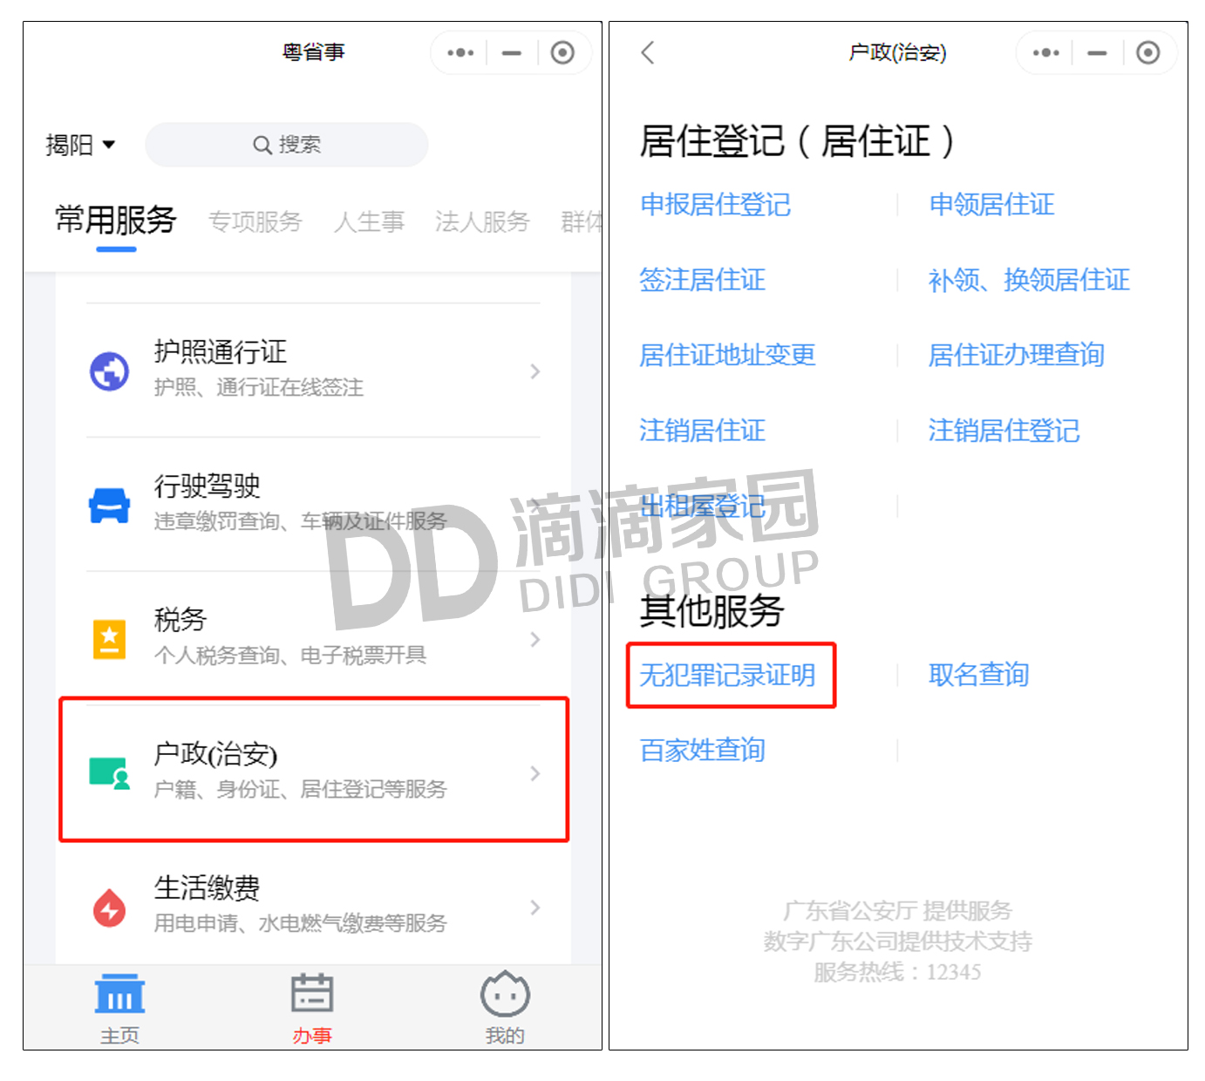This screenshot has height=1081, width=1205.
Task: Select the 人生事 tab
Action: point(369,222)
